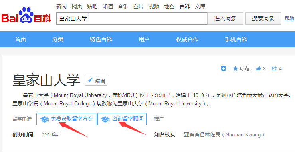Select the bold 百科 top navigation item
The width and height of the screenshot is (295, 152).
(x=185, y=6)
